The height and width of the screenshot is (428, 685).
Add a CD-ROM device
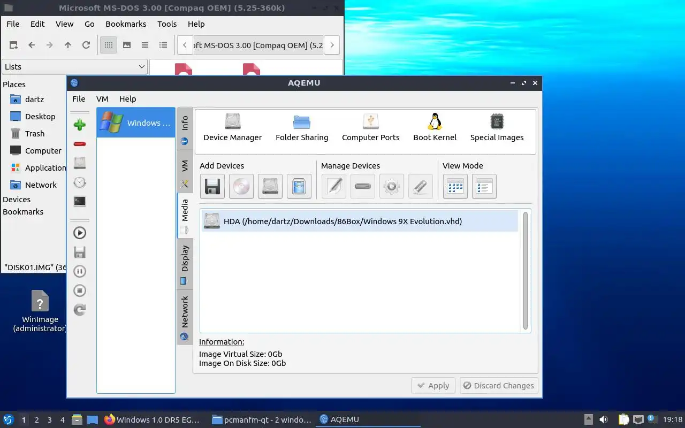coord(241,187)
